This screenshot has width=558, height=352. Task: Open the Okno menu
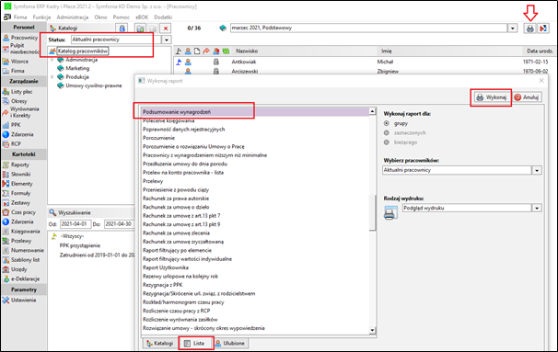coord(100,17)
